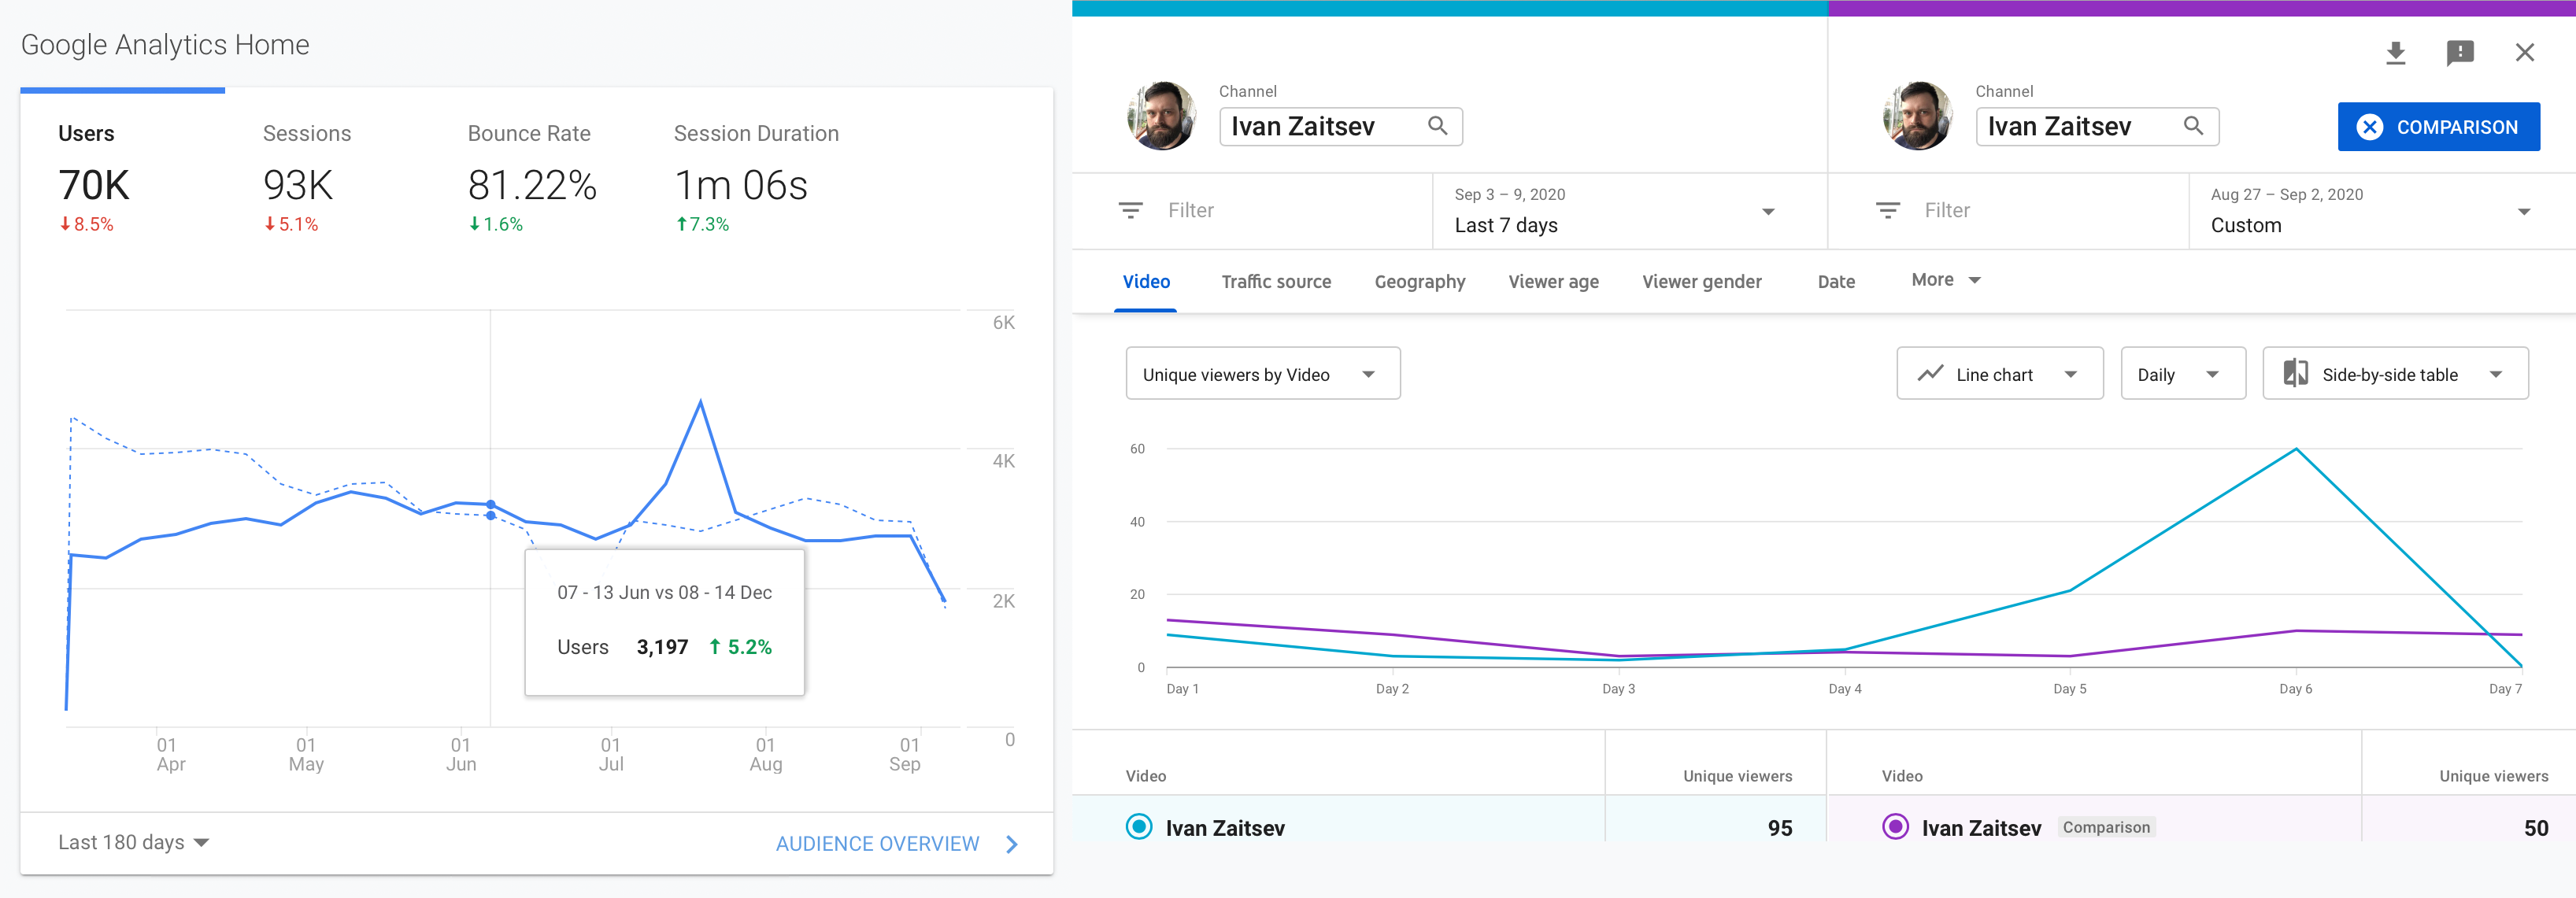Click the COMPARISON button
This screenshot has width=2576, height=898.
pyautogui.click(x=2438, y=126)
